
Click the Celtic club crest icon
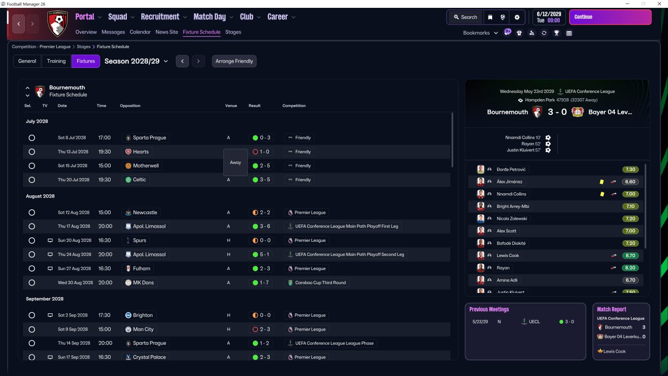click(x=128, y=180)
